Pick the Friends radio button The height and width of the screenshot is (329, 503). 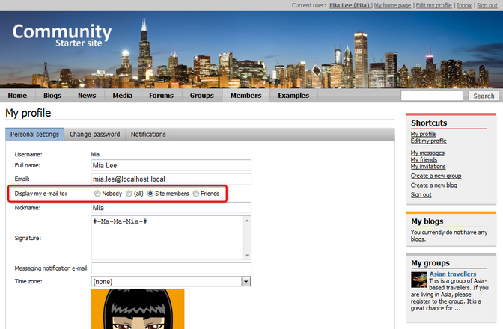196,194
